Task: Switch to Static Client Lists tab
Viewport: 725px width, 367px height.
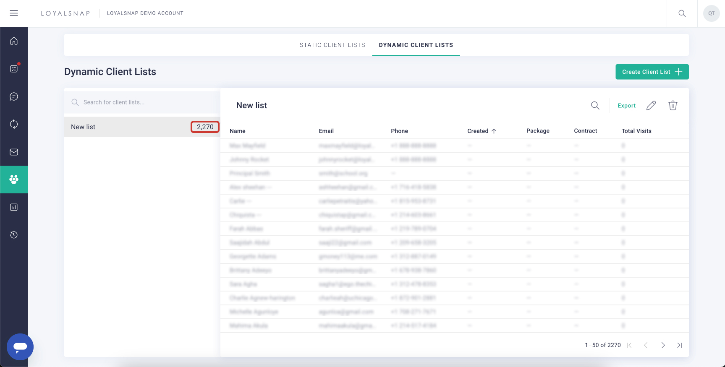Action: tap(332, 45)
